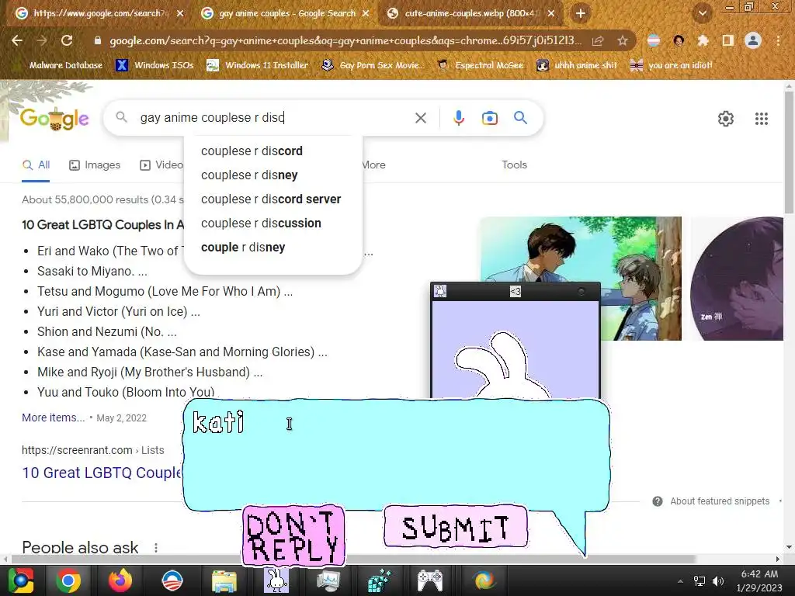Click the blue speech bubble text area
This screenshot has height=596, width=795.
[x=396, y=455]
